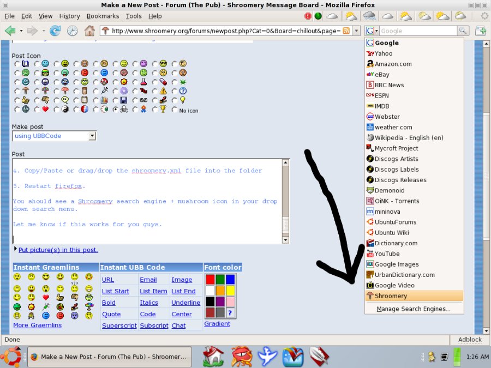The width and height of the screenshot is (491, 368).
Task: Click the RSS feed icon in the address bar
Action: 346,31
